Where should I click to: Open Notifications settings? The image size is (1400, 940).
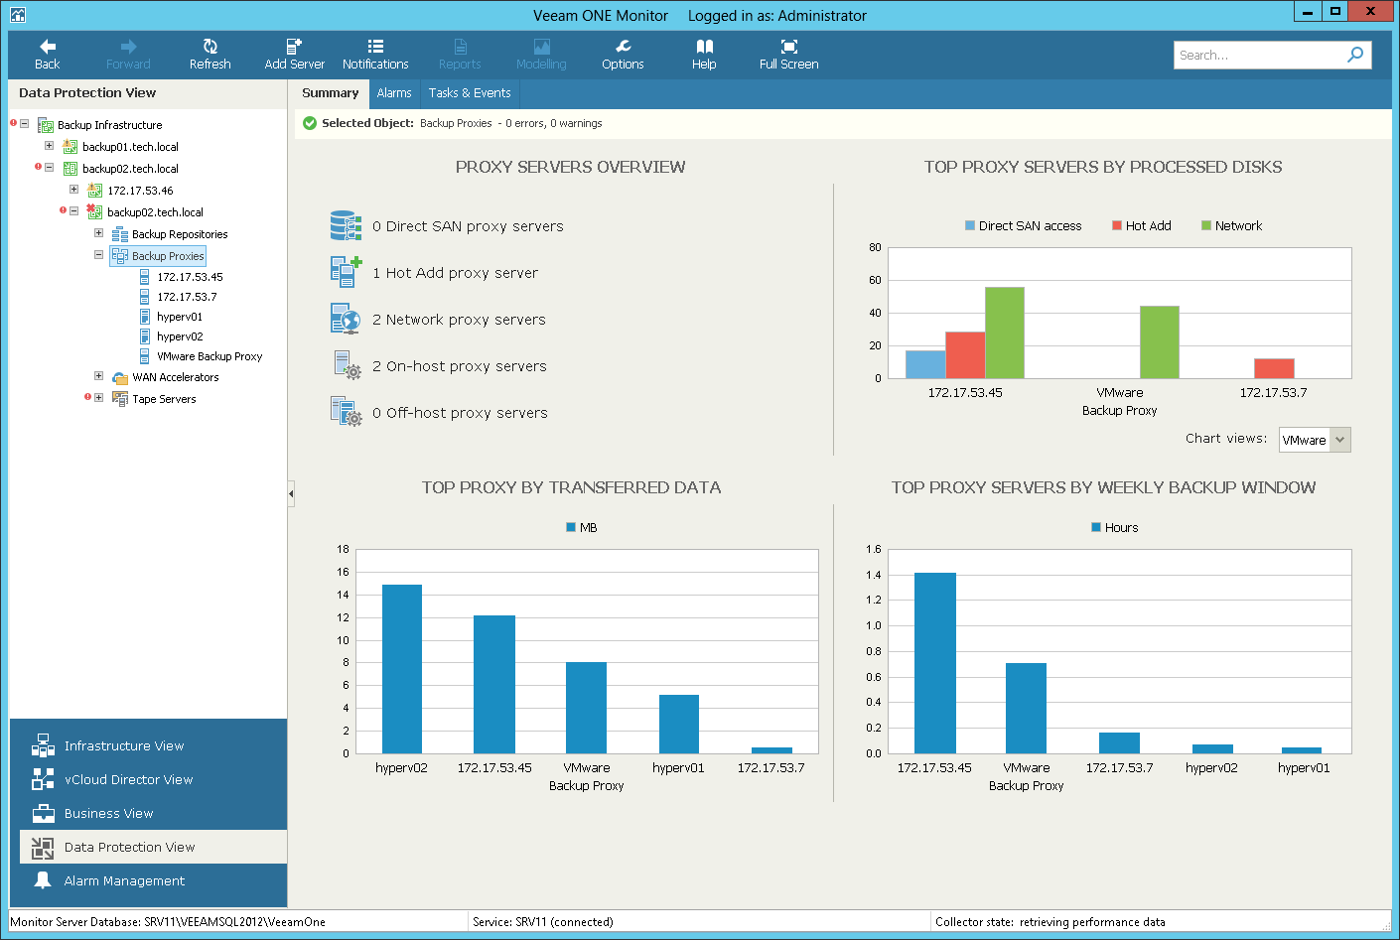(x=375, y=55)
